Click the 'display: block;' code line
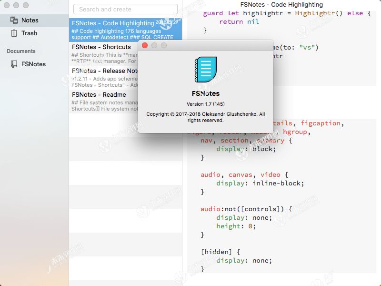 click(246, 149)
